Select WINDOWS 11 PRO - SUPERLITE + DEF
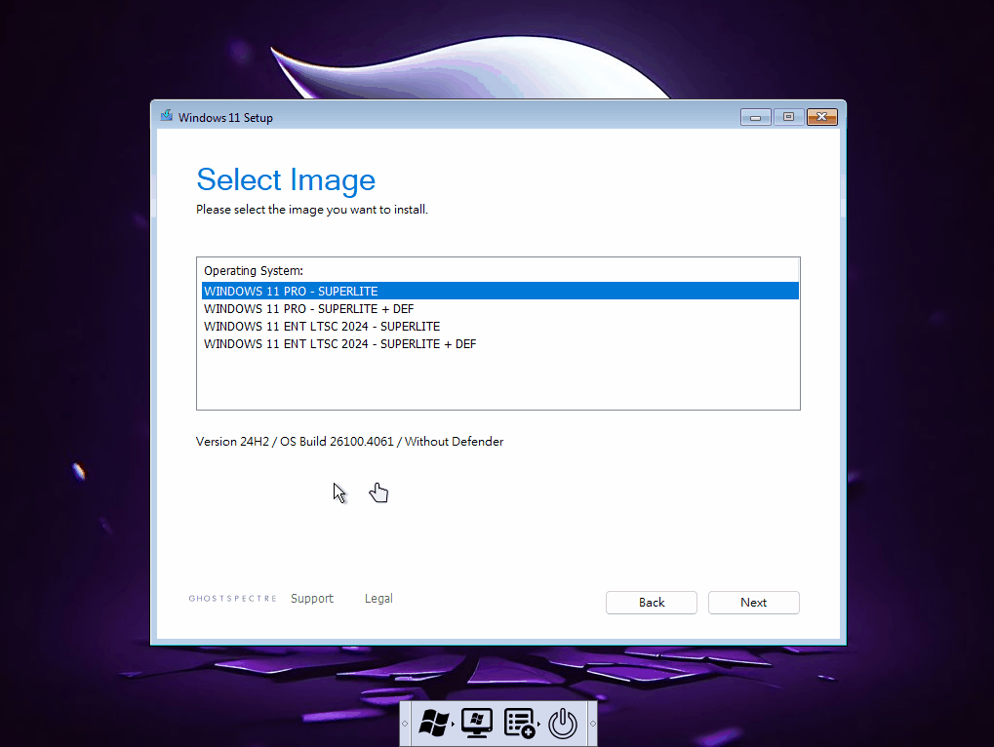Image resolution: width=994 pixels, height=747 pixels. click(x=499, y=308)
